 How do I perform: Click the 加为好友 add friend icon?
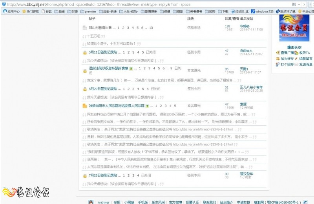click(x=278, y=59)
